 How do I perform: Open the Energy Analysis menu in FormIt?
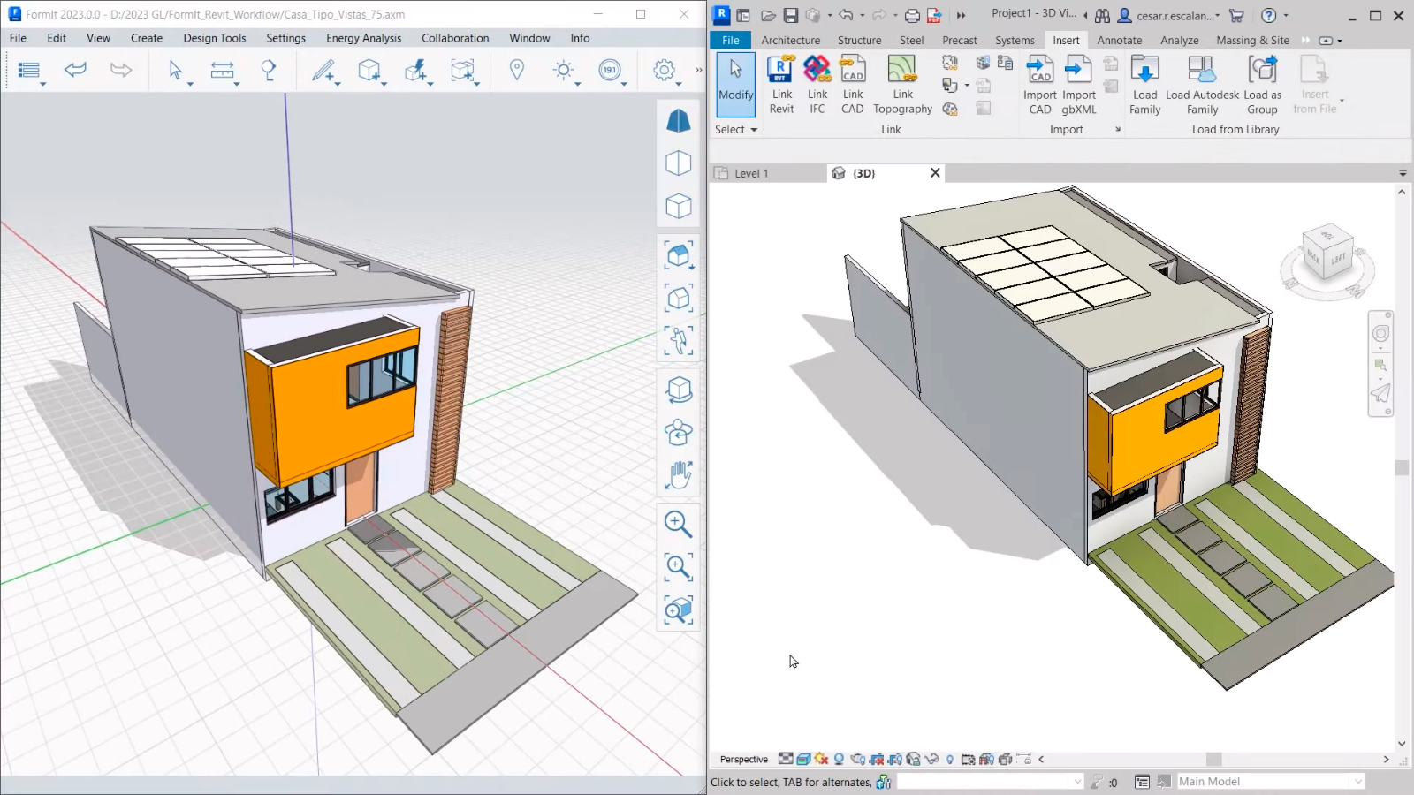[x=363, y=38]
